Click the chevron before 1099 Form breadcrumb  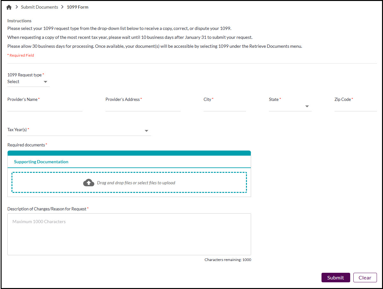[62, 7]
